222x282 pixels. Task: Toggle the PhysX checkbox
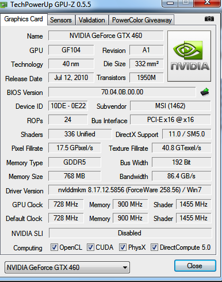(x=123, y=247)
